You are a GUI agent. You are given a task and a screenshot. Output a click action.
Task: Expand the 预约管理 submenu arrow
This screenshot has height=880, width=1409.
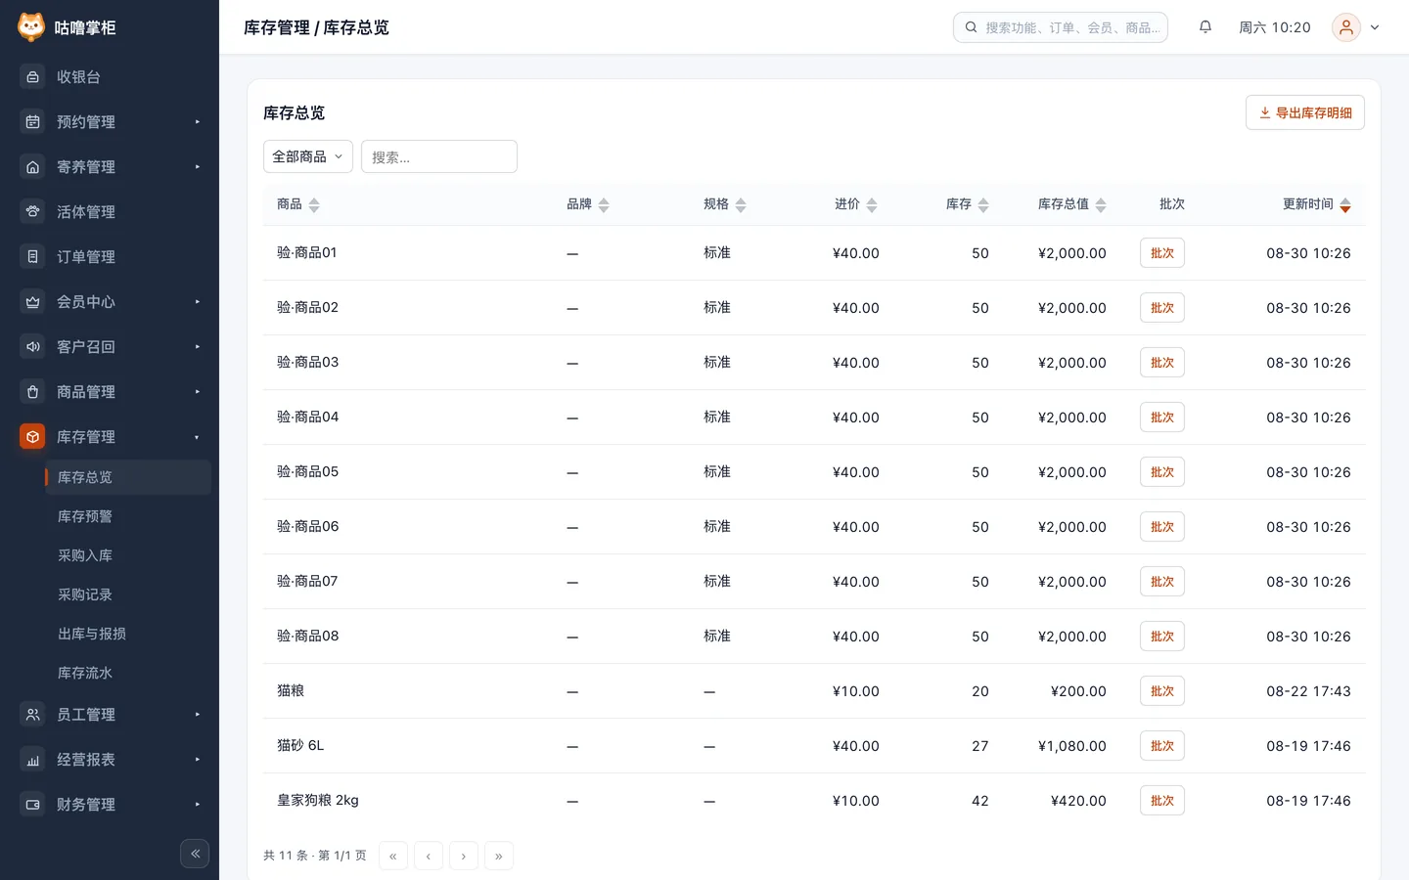click(x=198, y=122)
